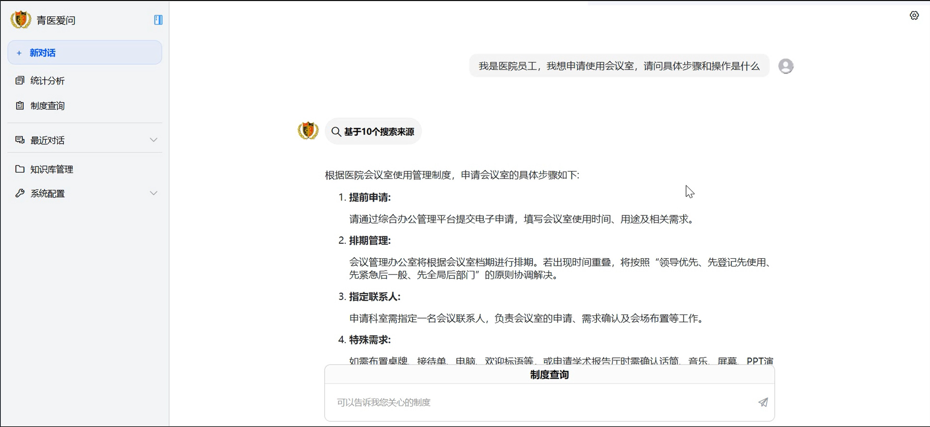Image resolution: width=930 pixels, height=427 pixels.
Task: Click the 青医爱问 logo icon
Action: (x=21, y=20)
